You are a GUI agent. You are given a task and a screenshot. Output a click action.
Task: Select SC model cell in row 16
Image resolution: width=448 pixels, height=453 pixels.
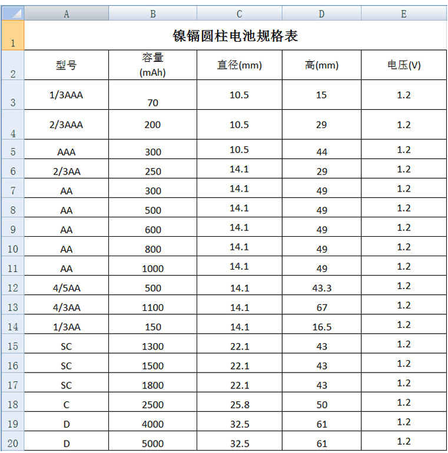click(x=67, y=363)
